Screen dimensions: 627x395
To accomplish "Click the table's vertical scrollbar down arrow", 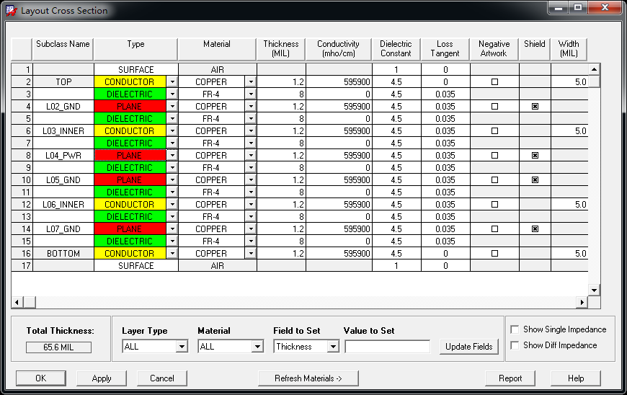I will pos(595,290).
